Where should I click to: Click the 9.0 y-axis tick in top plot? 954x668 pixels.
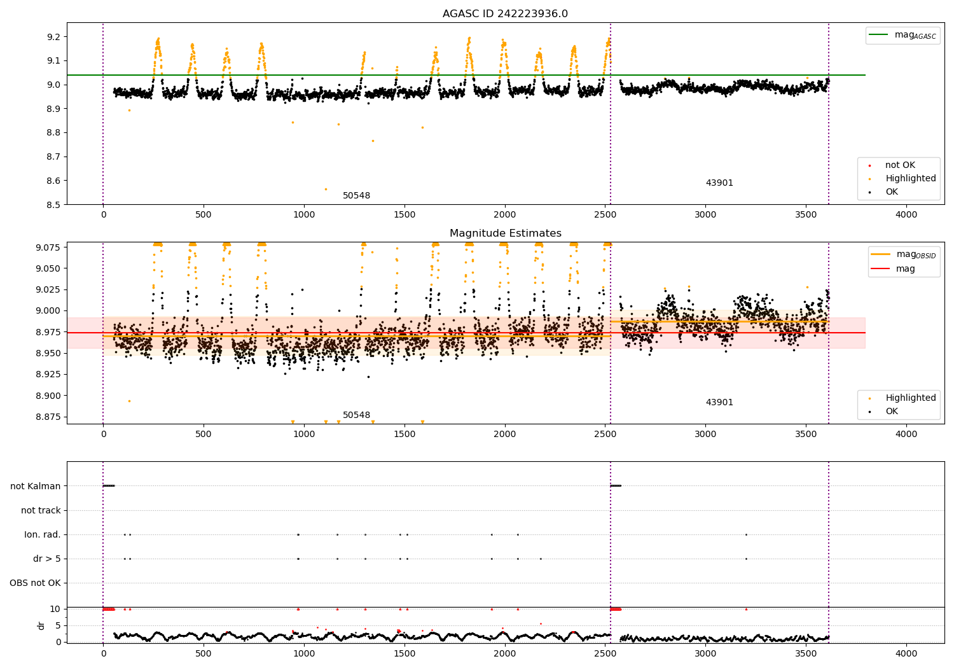tap(54, 85)
